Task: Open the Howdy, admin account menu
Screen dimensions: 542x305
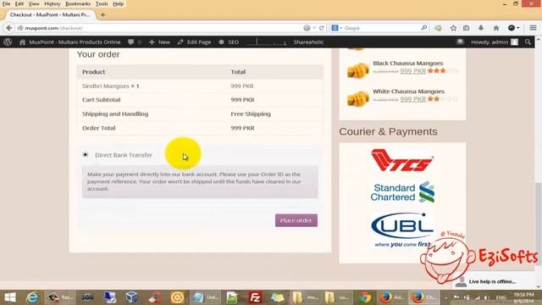Action: coord(495,42)
